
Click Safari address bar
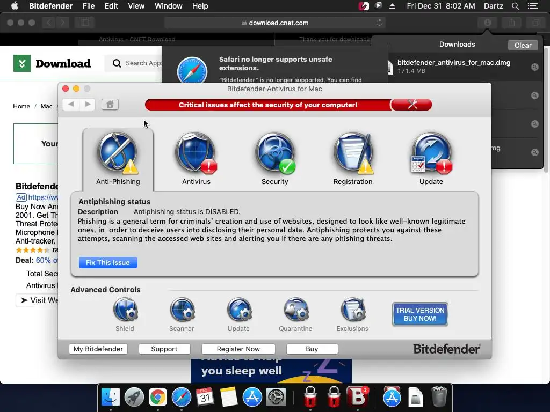[274, 23]
